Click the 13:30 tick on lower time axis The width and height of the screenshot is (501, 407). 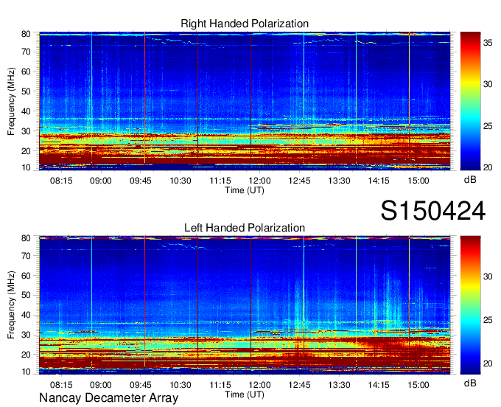click(340, 385)
